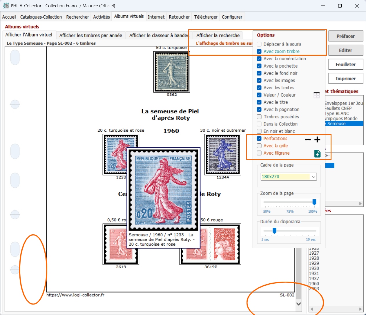Select Afficher la recherche tab
The image size is (366, 315).
[x=218, y=35]
